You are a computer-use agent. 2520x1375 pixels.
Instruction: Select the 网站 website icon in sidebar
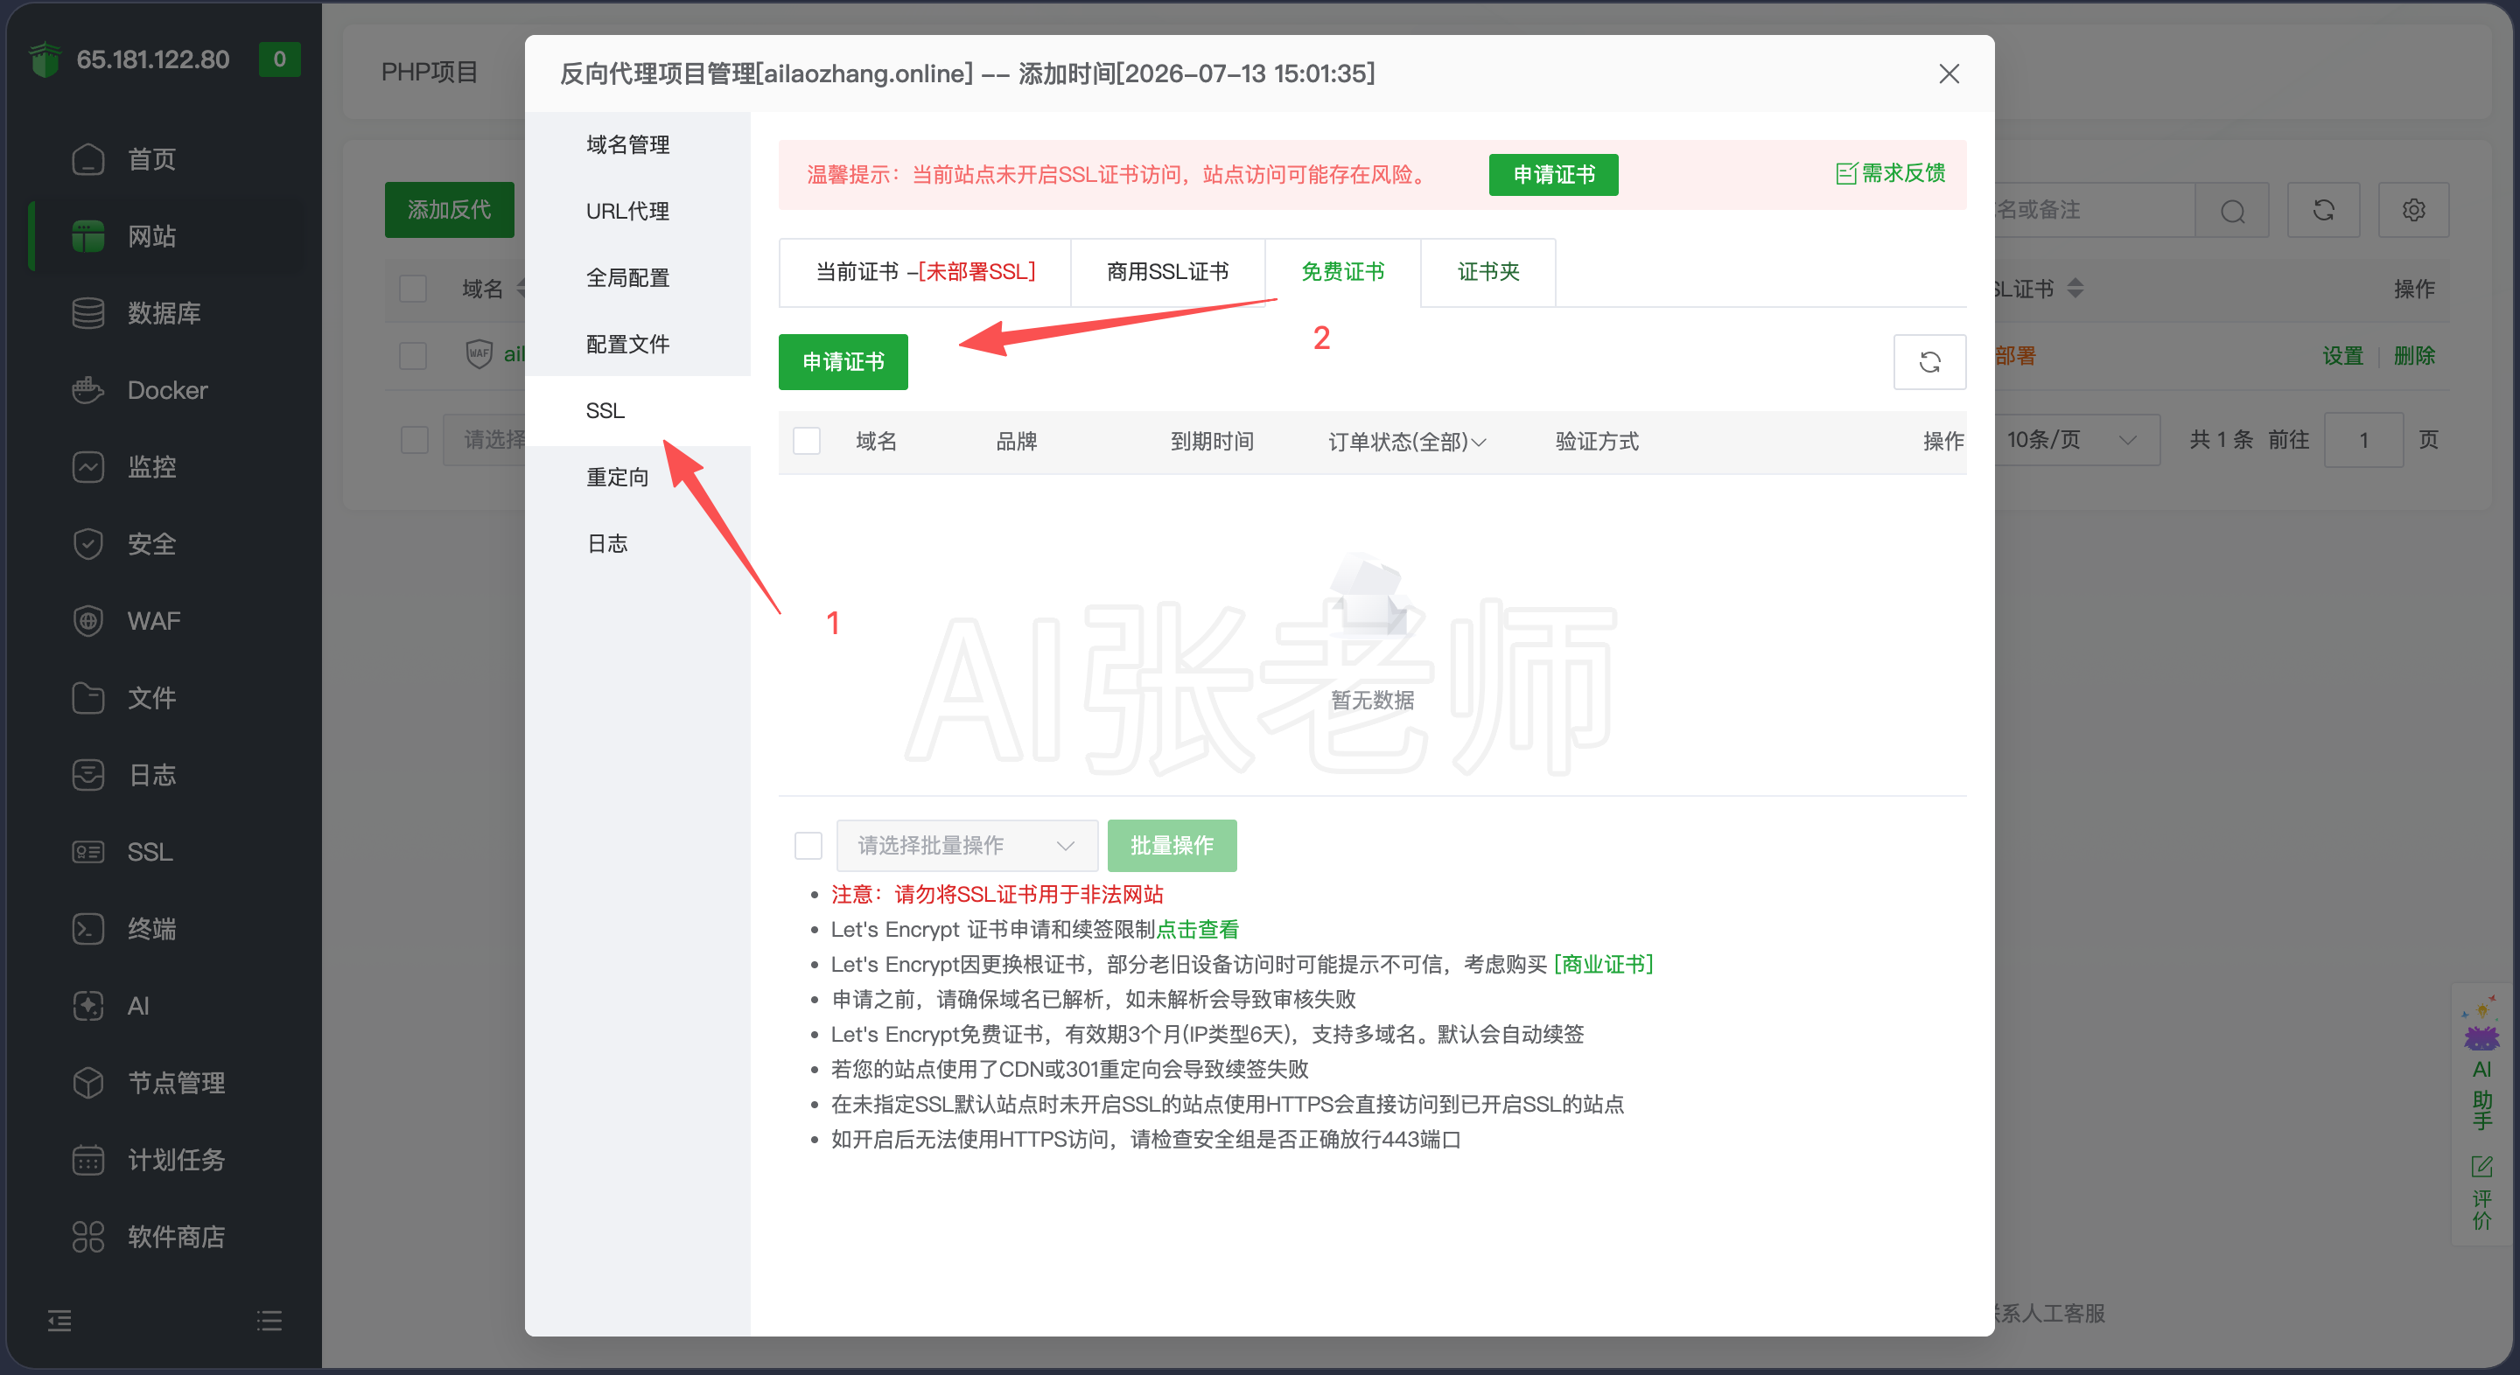[x=88, y=237]
